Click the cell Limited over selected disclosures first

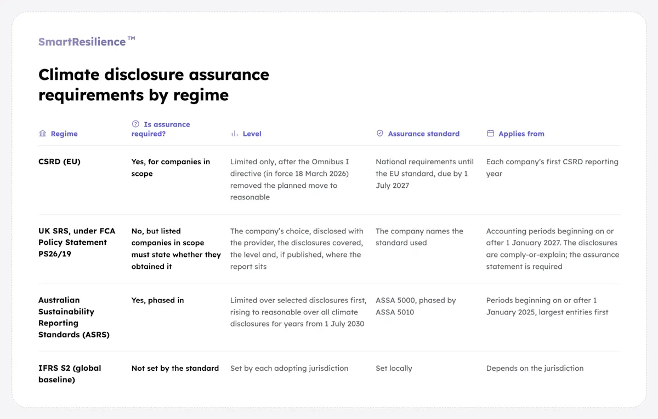[298, 312]
